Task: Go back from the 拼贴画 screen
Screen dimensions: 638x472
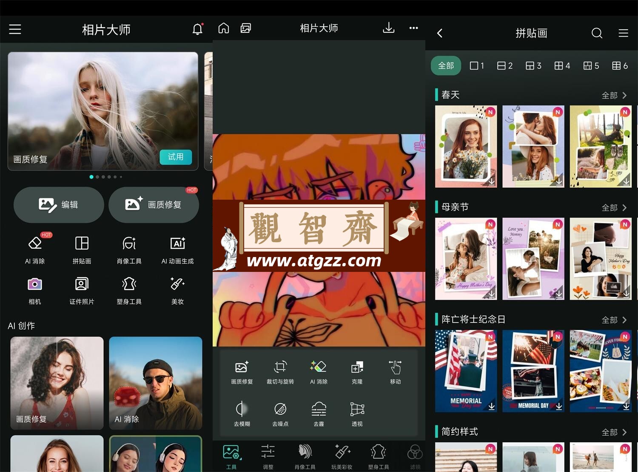Action: coord(440,33)
